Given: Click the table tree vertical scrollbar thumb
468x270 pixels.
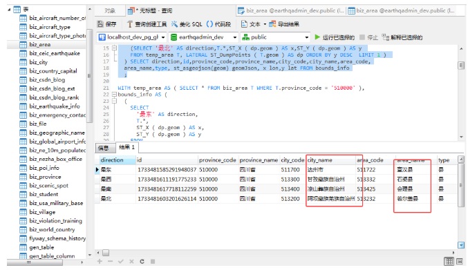Looking at the screenshot, I should tap(89, 76).
